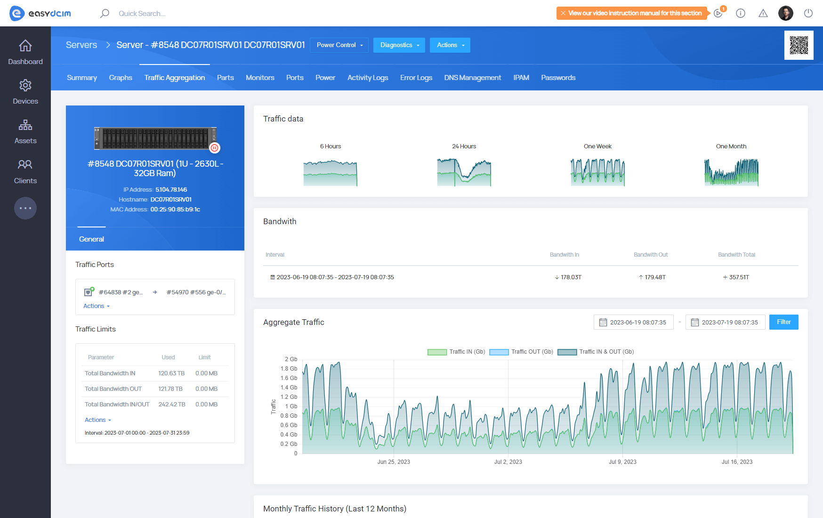Open the DNS Management tab
Viewport: 823px width, 518px height.
pos(473,78)
